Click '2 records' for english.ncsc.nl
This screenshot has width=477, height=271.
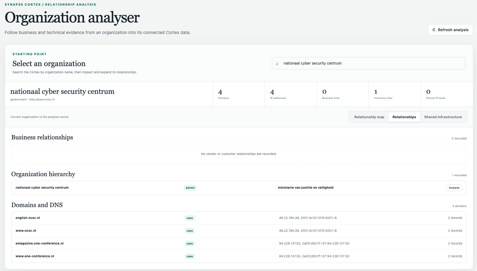coord(455,218)
